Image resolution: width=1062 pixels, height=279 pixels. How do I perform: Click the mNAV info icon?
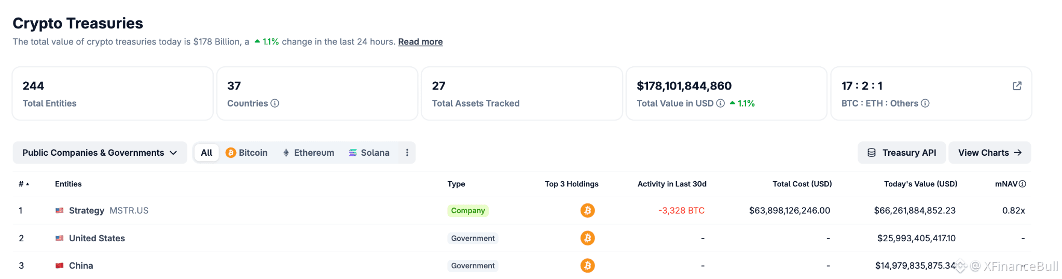pyautogui.click(x=1023, y=184)
